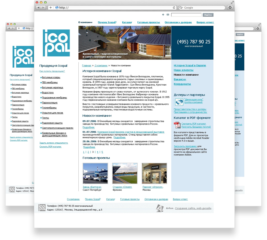Click the envelope mail icon in the site header
Image resolution: width=267 pixels, height=240 pixels.
pyautogui.click(x=168, y=15)
